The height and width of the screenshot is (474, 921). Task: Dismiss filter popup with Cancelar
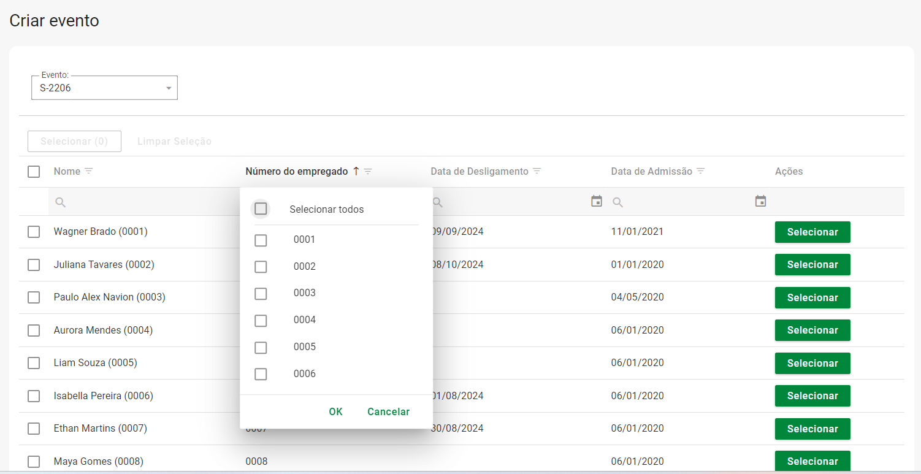click(388, 411)
